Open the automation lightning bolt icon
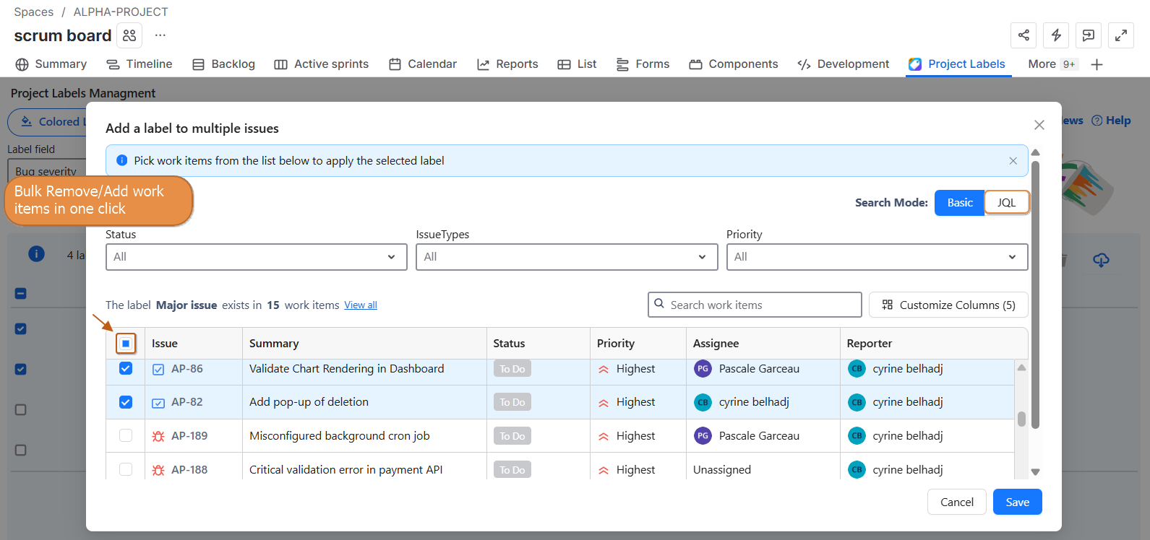Viewport: 1150px width, 540px height. pos(1056,35)
